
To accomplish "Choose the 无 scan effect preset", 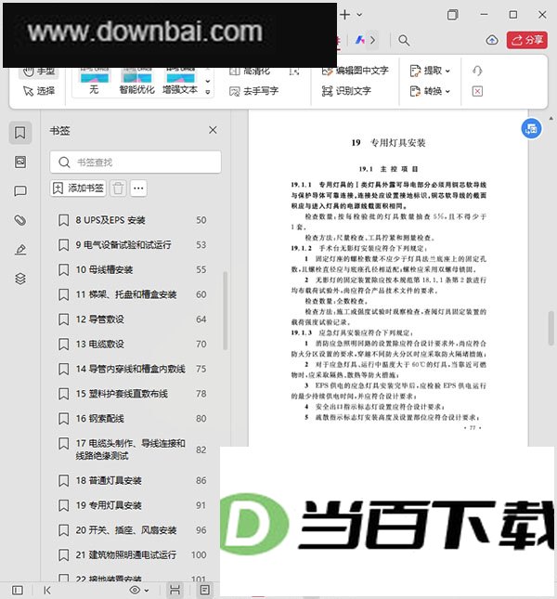I will 94,82.
